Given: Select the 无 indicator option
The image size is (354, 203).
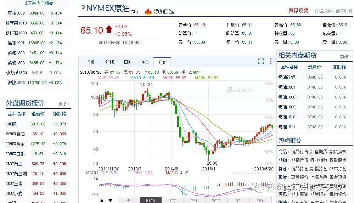Looking at the screenshot, I should tap(129, 201).
